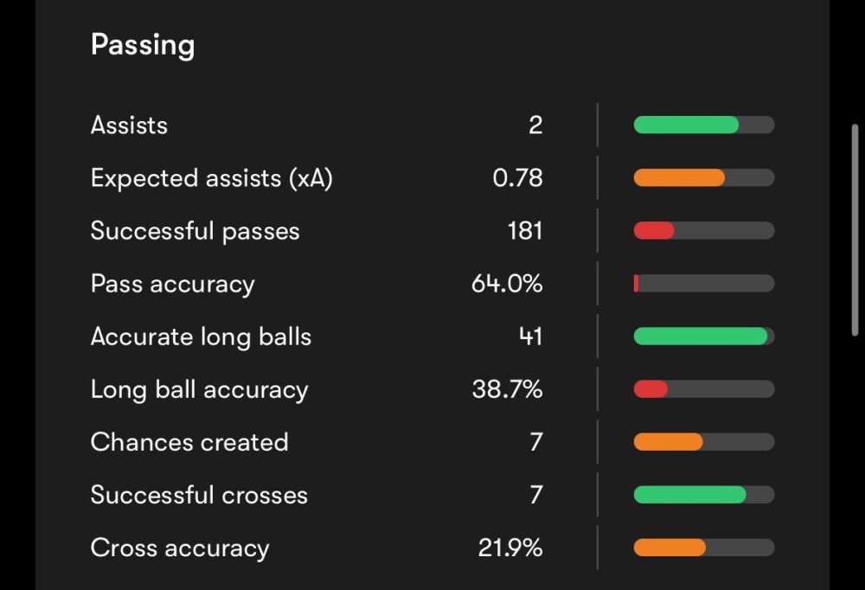Viewport: 865px width, 590px height.
Task: Open the Successful passes stat row
Action: (195, 231)
